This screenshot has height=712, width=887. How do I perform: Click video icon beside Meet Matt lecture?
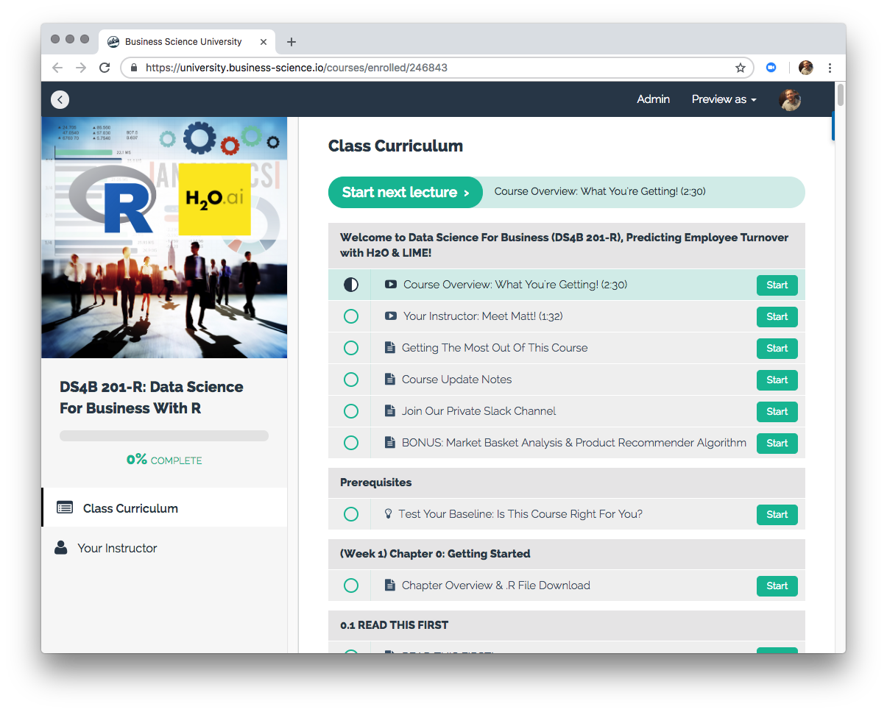pos(391,316)
